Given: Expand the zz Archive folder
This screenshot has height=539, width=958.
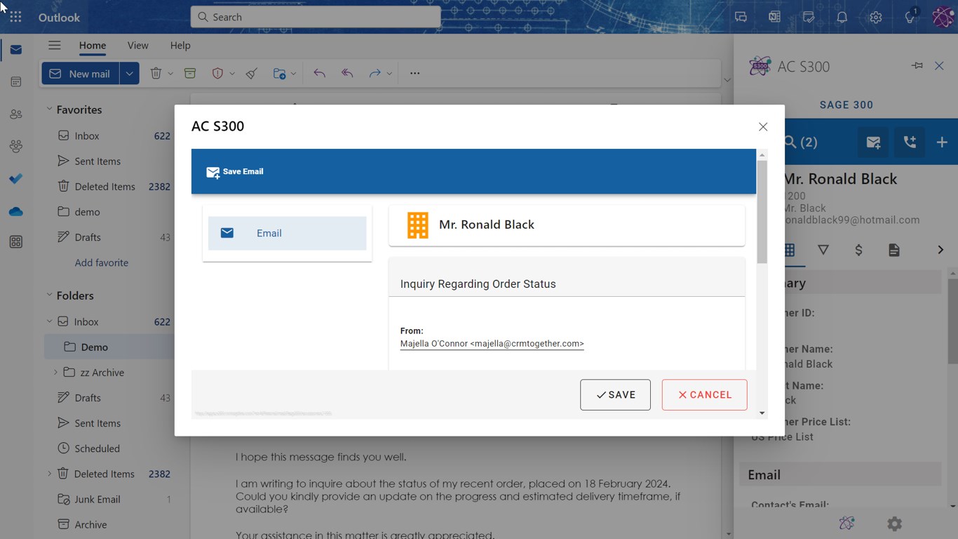Looking at the screenshot, I should 55,372.
